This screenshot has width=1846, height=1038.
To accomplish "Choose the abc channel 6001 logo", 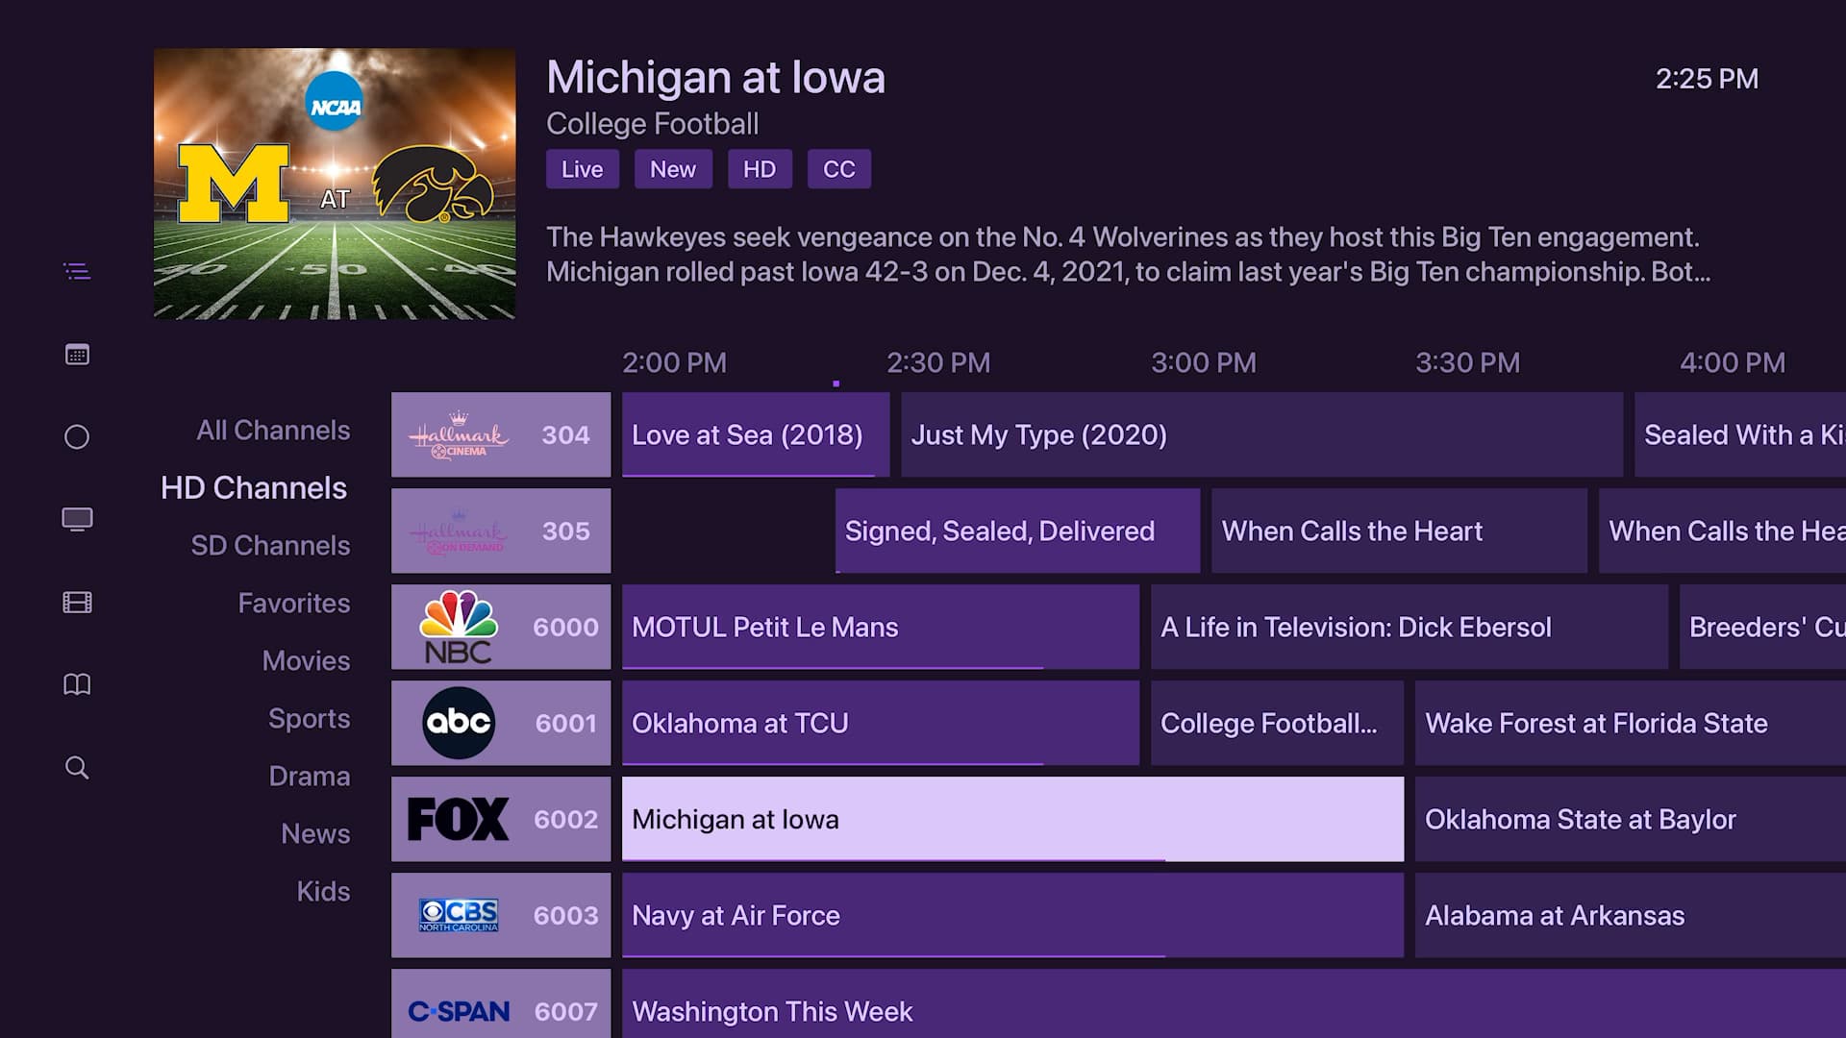I will (459, 723).
